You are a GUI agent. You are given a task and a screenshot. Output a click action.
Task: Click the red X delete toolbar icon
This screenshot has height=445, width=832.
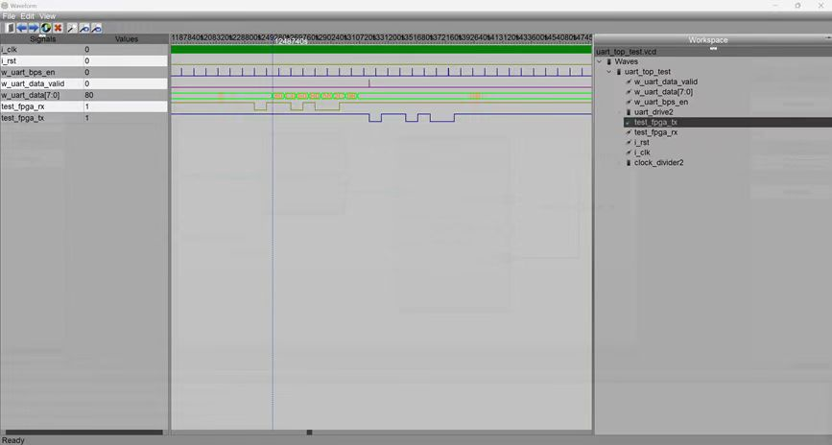(x=59, y=28)
